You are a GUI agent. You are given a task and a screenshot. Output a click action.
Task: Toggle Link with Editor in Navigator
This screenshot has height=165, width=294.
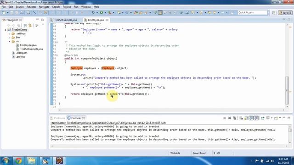click(x=30, y=25)
